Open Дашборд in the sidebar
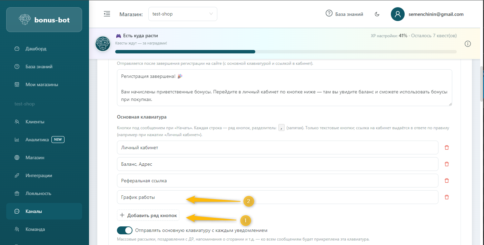 coord(44,49)
